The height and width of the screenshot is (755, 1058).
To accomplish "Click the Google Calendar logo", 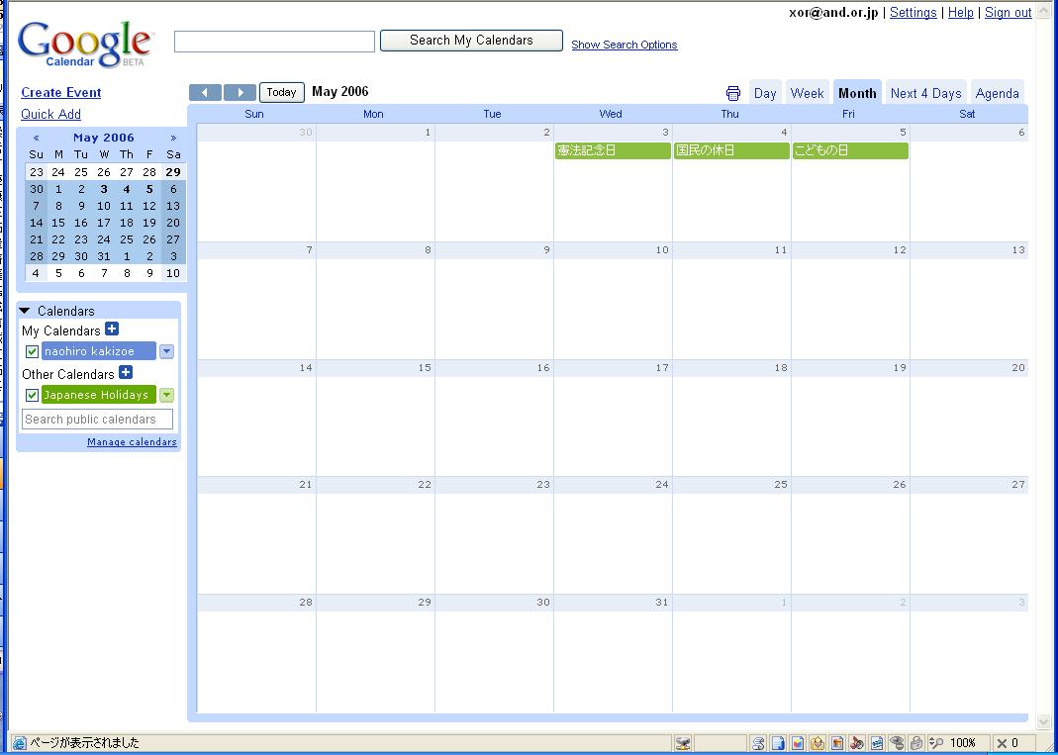I will (86, 44).
